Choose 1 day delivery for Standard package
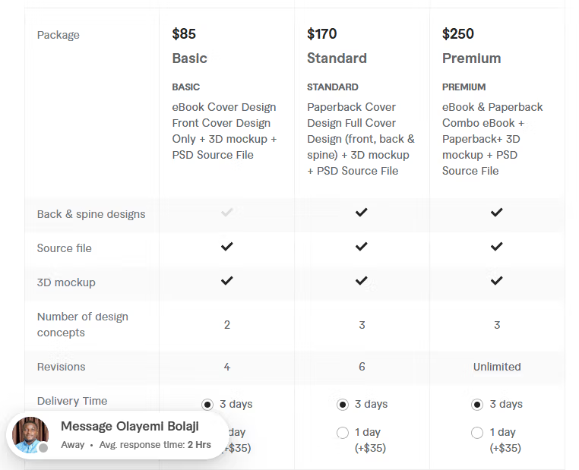This screenshot has width=579, height=470. [343, 433]
